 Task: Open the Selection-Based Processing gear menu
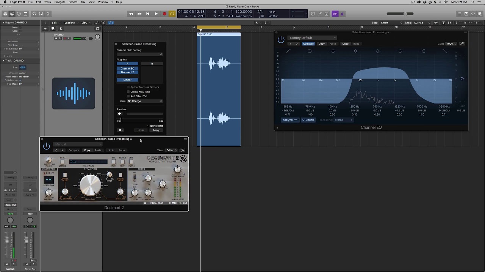(x=120, y=130)
